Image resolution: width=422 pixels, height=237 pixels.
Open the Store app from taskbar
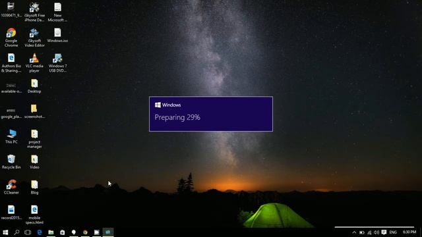[x=62, y=232]
